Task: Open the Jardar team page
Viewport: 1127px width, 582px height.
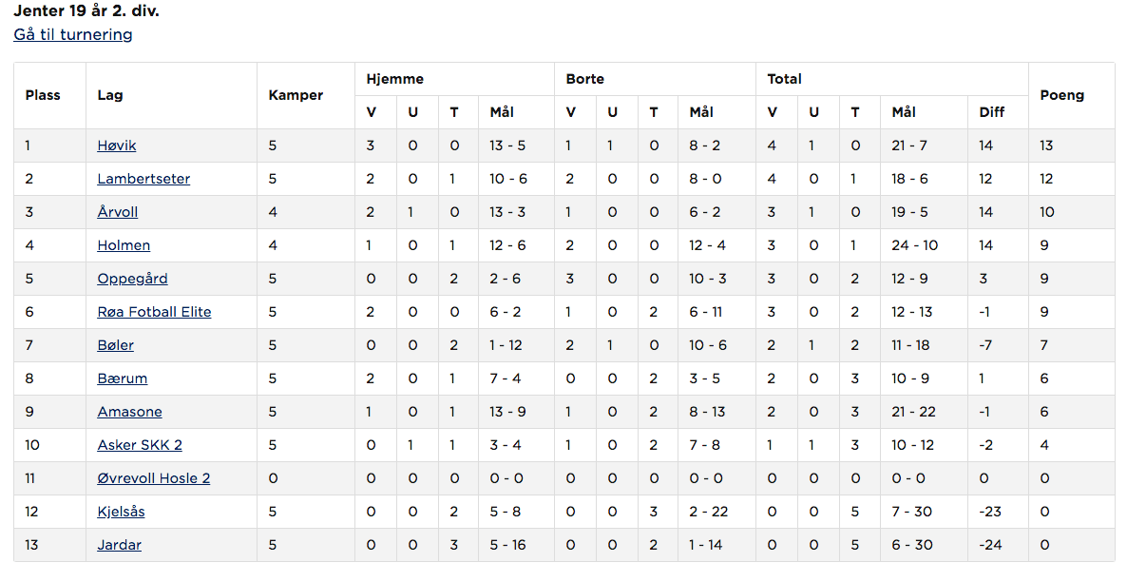Action: pos(119,545)
